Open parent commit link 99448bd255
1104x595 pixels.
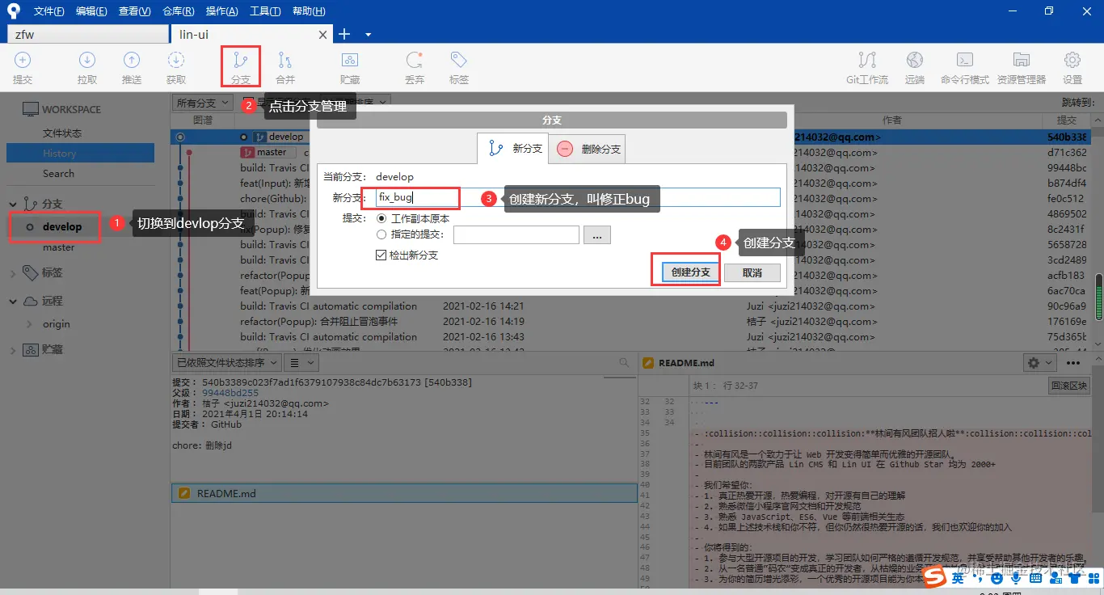230,393
